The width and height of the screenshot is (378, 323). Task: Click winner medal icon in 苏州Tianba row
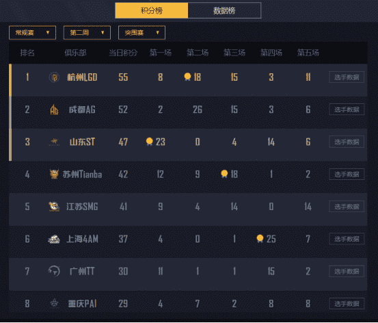click(224, 174)
